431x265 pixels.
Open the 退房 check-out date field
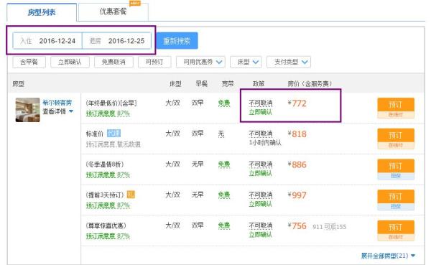pos(116,41)
